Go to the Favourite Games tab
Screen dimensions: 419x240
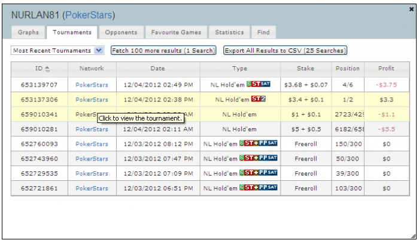pyautogui.click(x=176, y=32)
